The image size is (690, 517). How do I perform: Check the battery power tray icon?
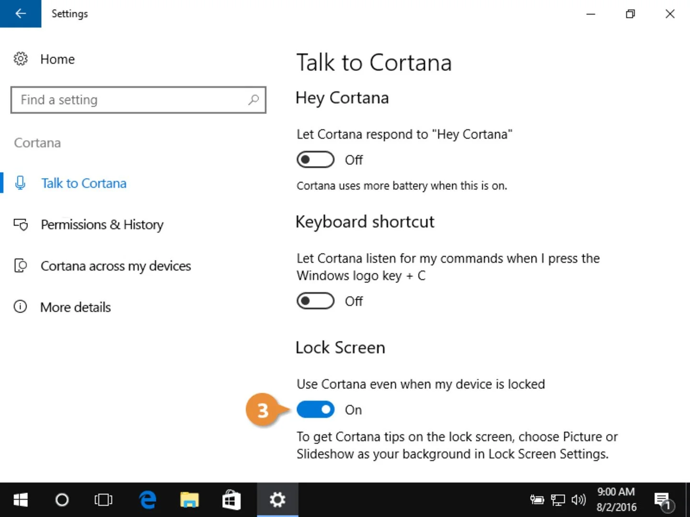coord(537,500)
